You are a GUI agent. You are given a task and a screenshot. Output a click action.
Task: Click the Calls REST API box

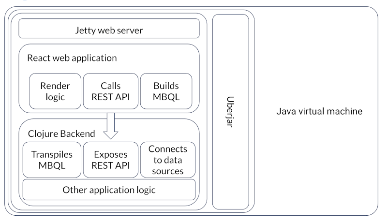(110, 90)
